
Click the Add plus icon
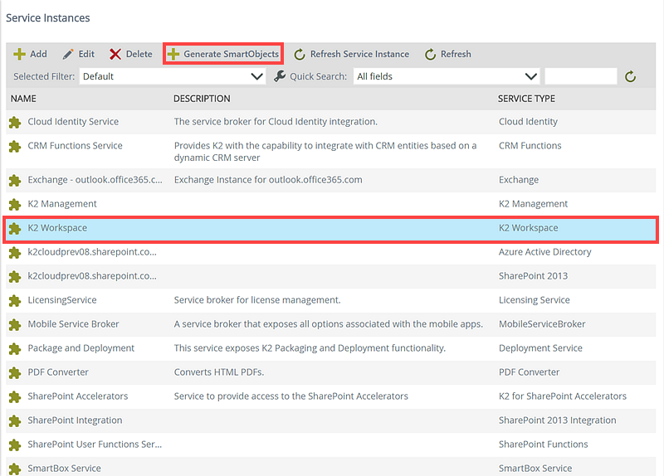tap(19, 54)
